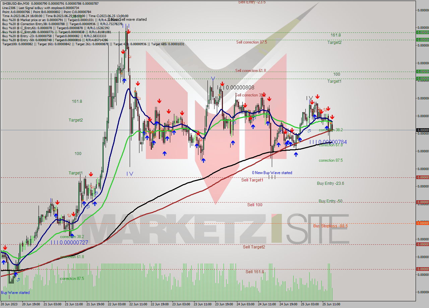429x308 pixels.
Task: Select the blue 'Buy Wave started' label
Action: tap(15, 293)
